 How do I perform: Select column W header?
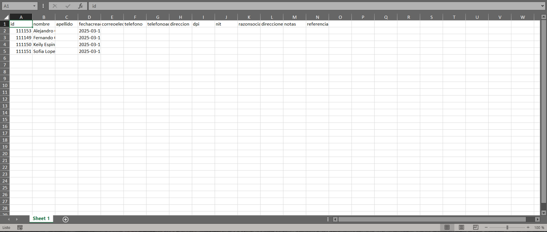tap(522, 17)
